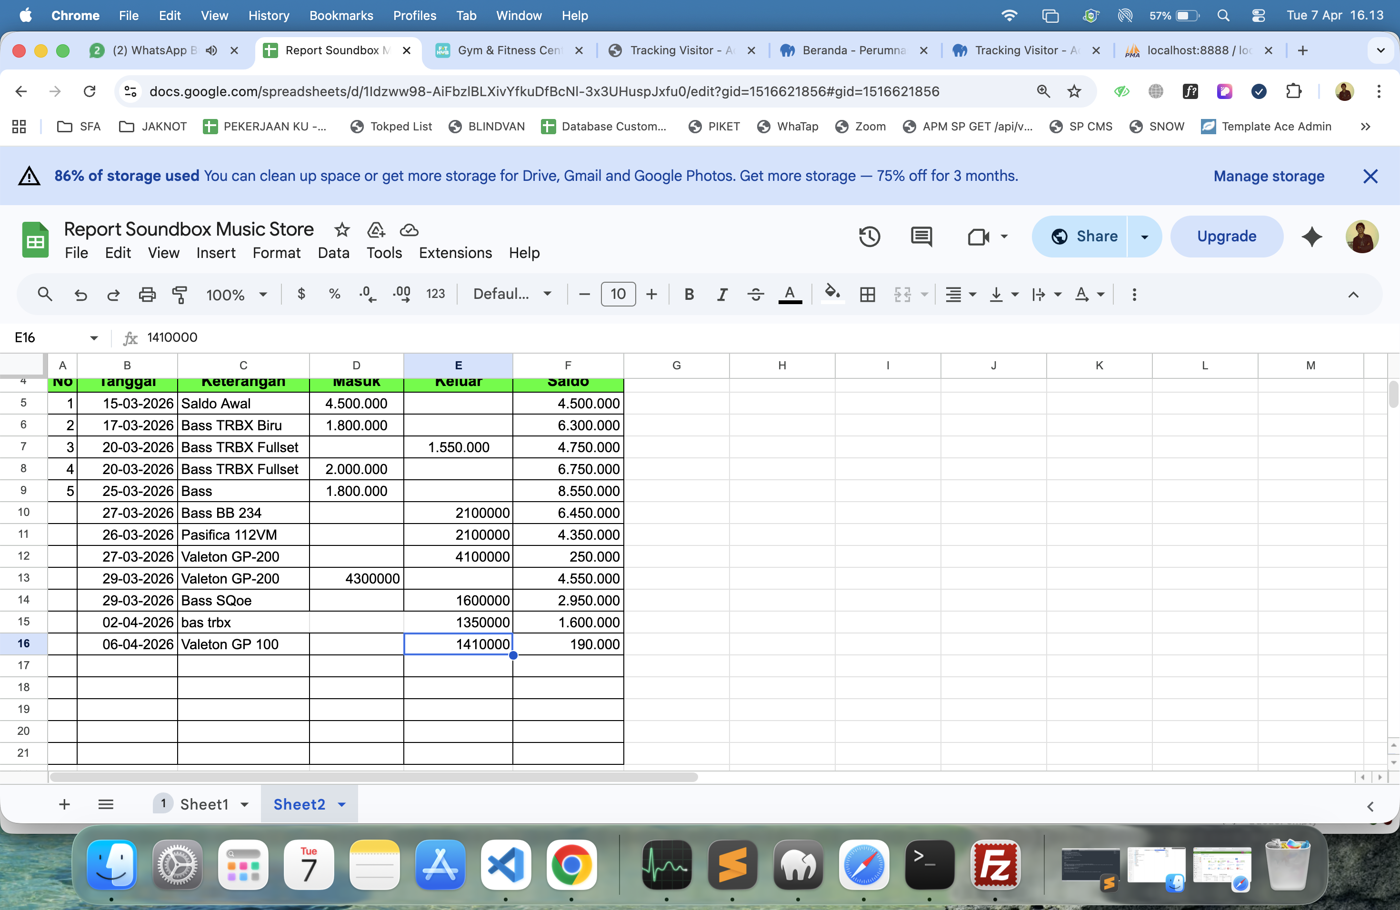This screenshot has height=910, width=1400.
Task: Click the format as currency icon
Action: [x=301, y=294]
